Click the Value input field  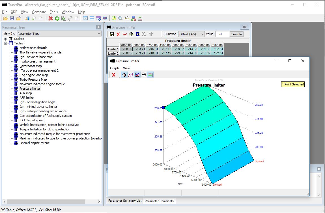pyautogui.click(x=222, y=34)
